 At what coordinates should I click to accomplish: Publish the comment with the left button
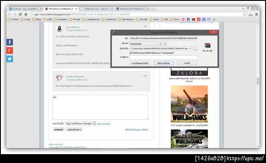coord(59,129)
